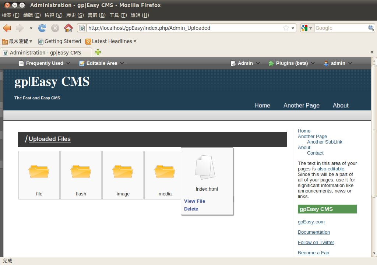This screenshot has width=377, height=265.
Task: Click inside the Google search field
Action: pyautogui.click(x=341, y=28)
